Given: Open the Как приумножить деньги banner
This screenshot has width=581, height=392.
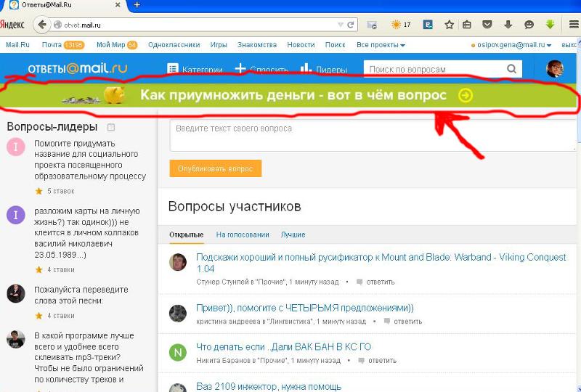Looking at the screenshot, I should [x=288, y=95].
